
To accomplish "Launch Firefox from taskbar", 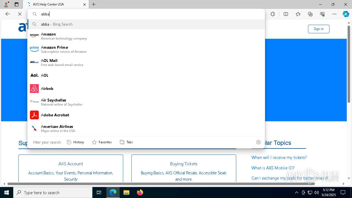I will (140, 193).
